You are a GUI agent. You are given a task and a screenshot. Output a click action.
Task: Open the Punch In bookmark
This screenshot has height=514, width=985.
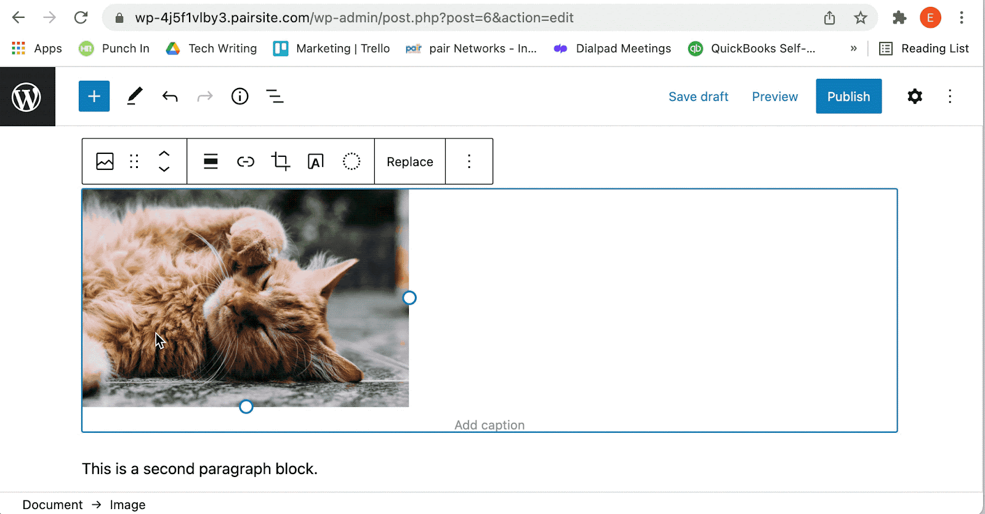tap(114, 48)
